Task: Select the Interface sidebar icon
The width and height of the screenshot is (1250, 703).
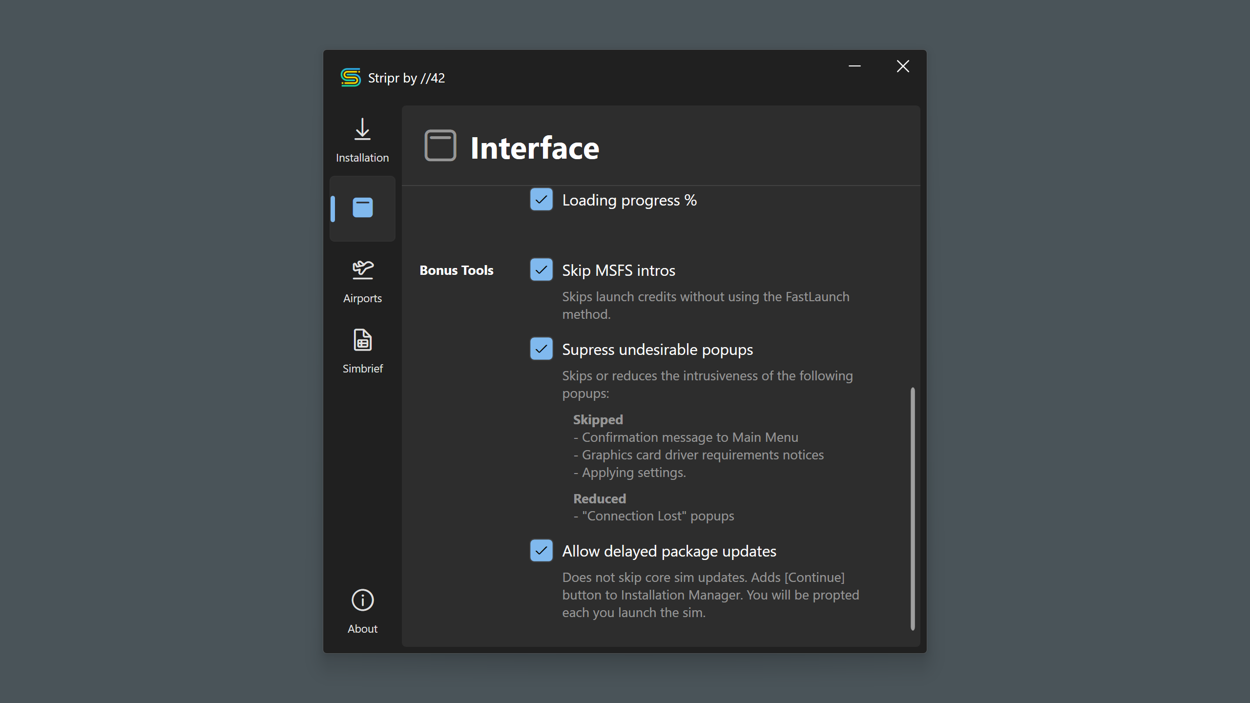Action: (362, 208)
